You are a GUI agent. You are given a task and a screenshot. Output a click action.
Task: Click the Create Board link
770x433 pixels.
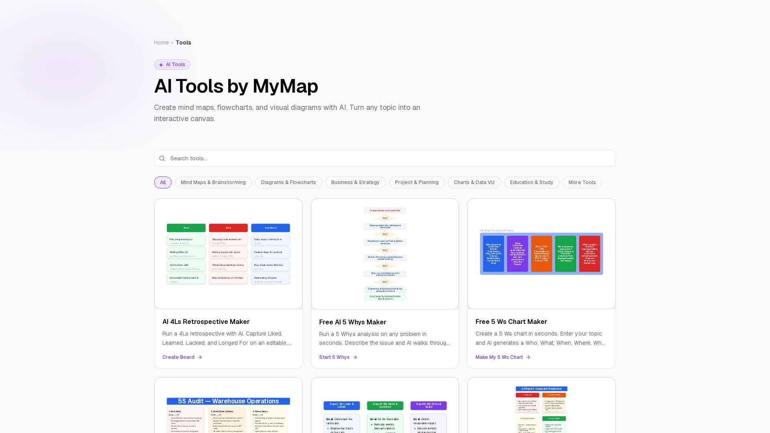point(182,357)
